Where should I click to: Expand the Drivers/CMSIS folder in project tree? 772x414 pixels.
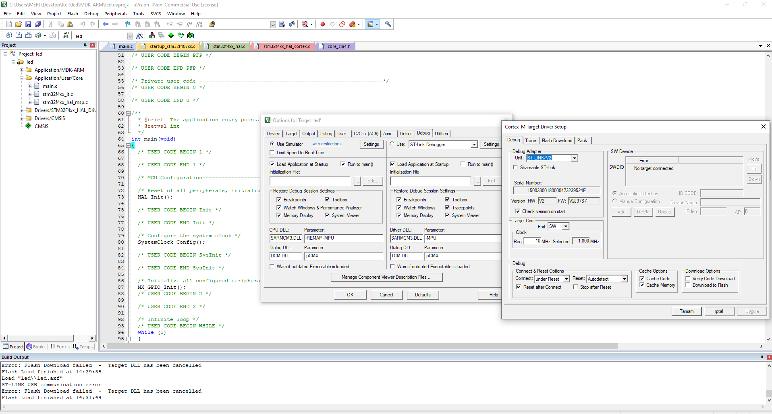click(x=21, y=118)
